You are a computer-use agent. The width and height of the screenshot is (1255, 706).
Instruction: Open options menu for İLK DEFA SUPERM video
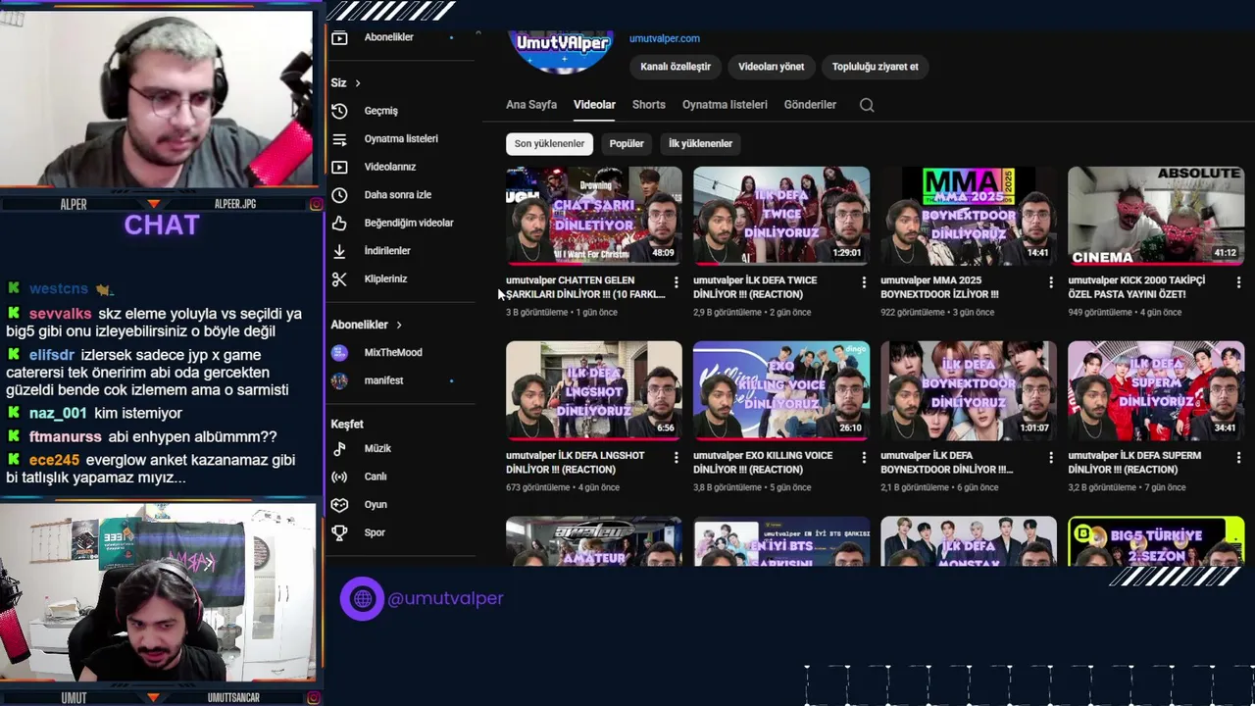[x=1237, y=457]
